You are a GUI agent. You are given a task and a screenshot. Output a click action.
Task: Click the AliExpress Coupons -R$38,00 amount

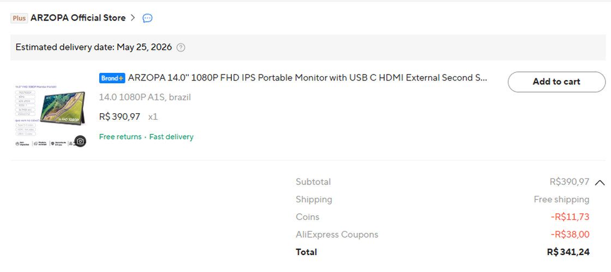(x=570, y=234)
